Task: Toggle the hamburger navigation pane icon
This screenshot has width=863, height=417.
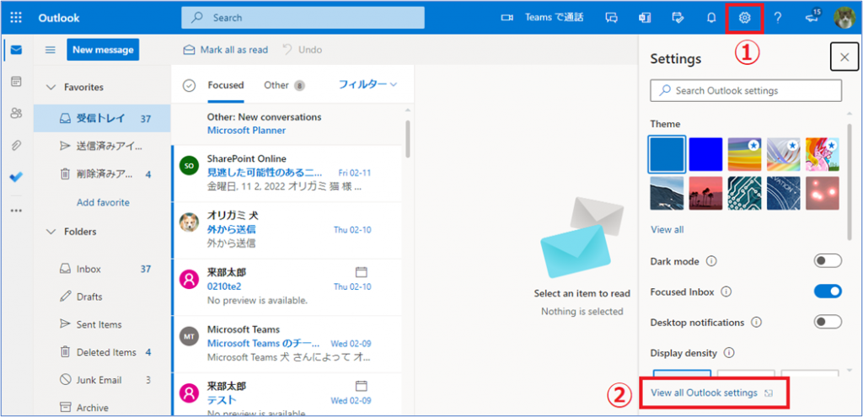Action: click(x=50, y=50)
